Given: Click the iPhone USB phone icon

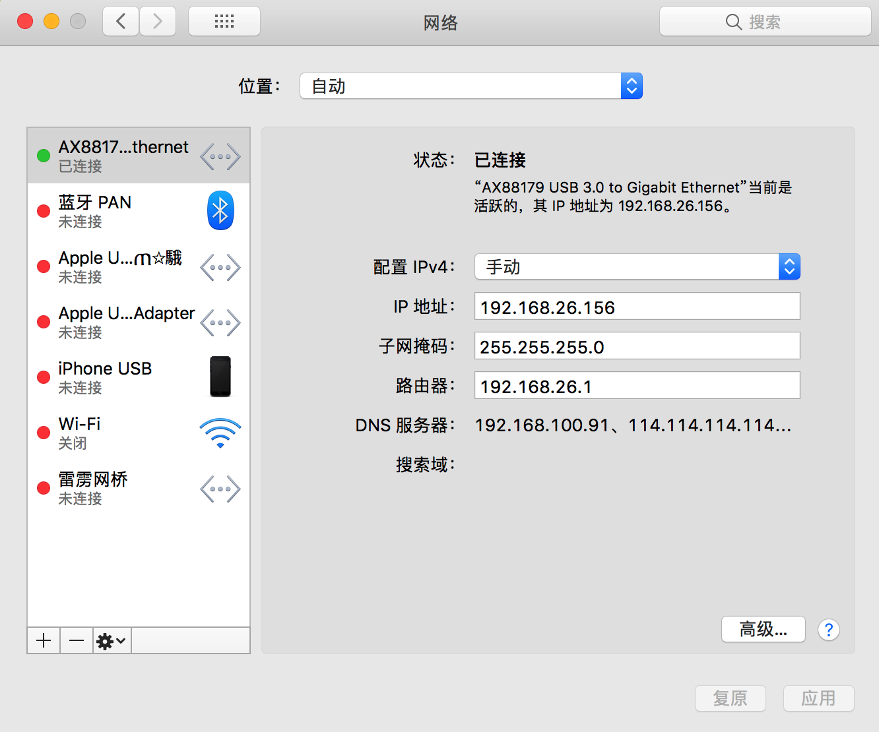Looking at the screenshot, I should (220, 377).
